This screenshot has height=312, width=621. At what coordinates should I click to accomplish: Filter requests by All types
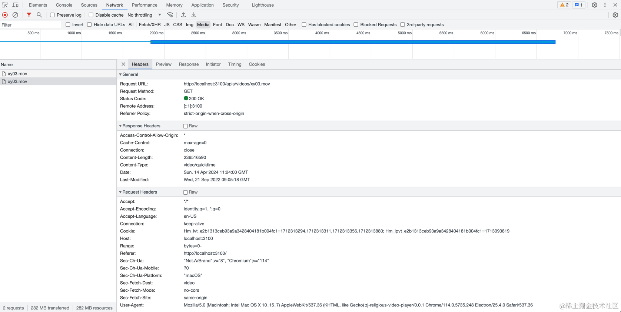131,24
